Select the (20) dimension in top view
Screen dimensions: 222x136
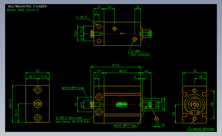tap(76, 34)
